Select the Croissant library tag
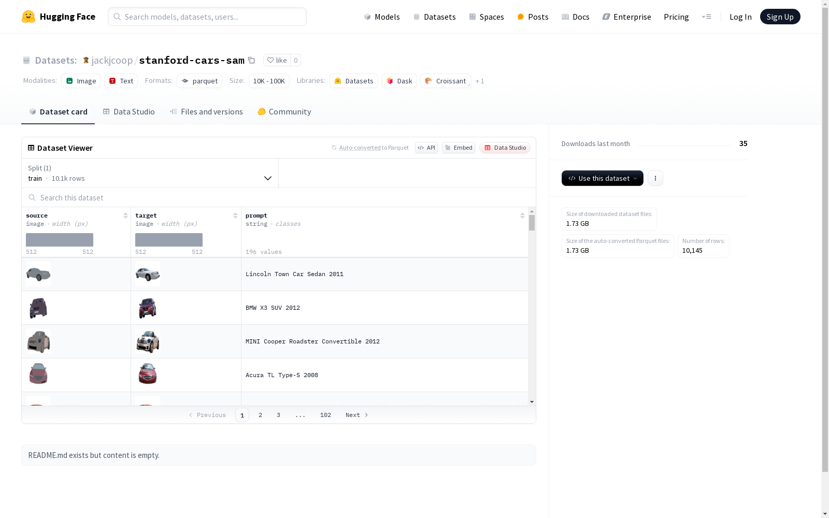This screenshot has height=518, width=829. [x=446, y=81]
